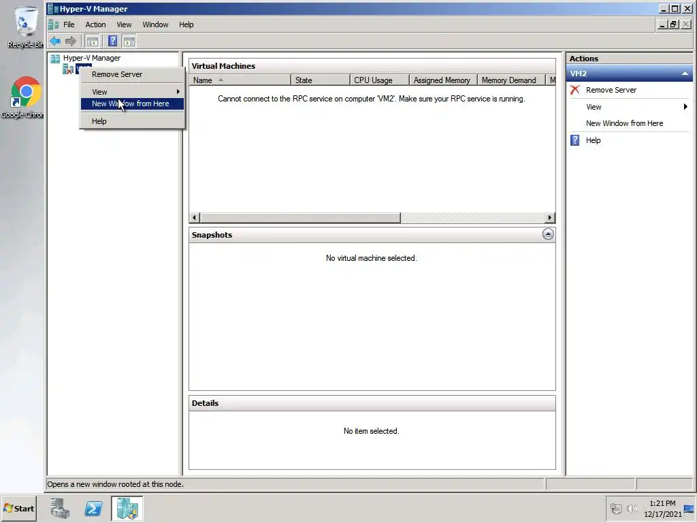Click the Help question-mark icon in Actions pane

point(574,140)
